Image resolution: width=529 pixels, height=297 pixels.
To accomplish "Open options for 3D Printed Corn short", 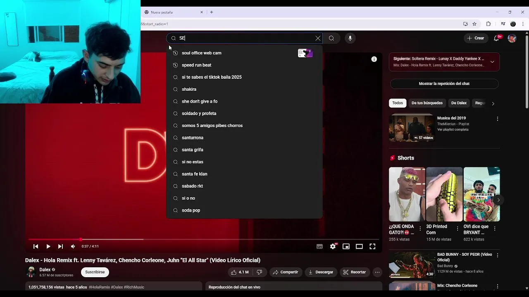I will 458,229.
